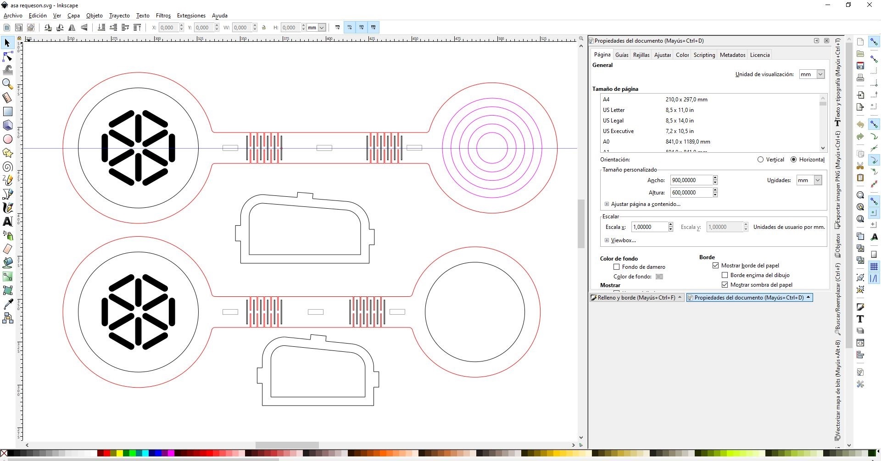Image resolution: width=881 pixels, height=461 pixels.
Task: Switch to Relleno y borde panel
Action: click(637, 298)
